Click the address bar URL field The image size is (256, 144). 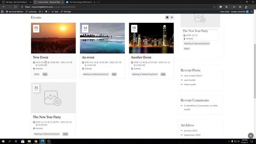pos(118,7)
